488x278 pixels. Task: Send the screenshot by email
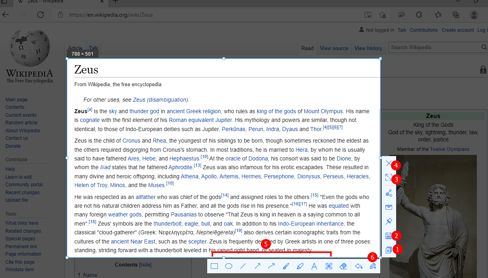pyautogui.click(x=389, y=207)
